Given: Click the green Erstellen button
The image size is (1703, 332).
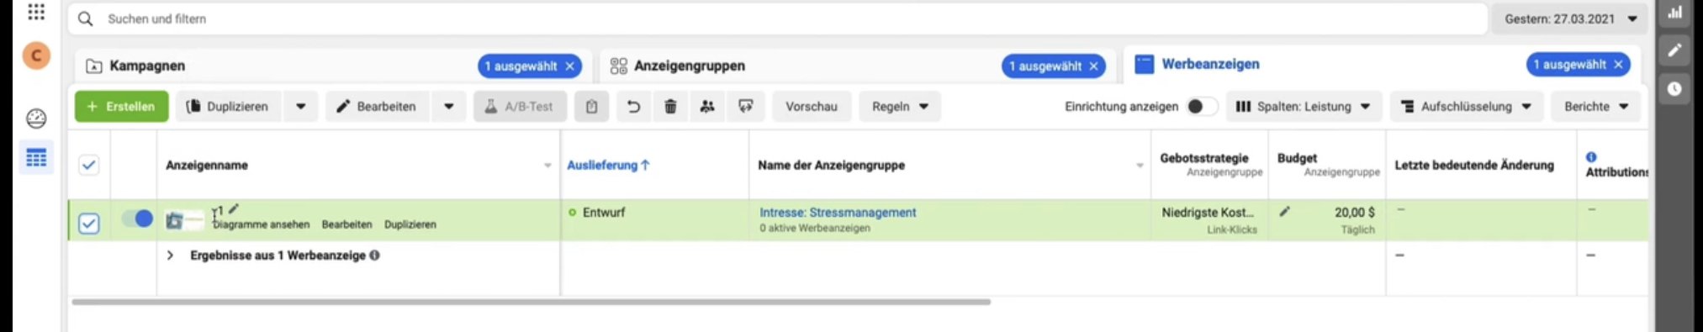Looking at the screenshot, I should pos(121,107).
